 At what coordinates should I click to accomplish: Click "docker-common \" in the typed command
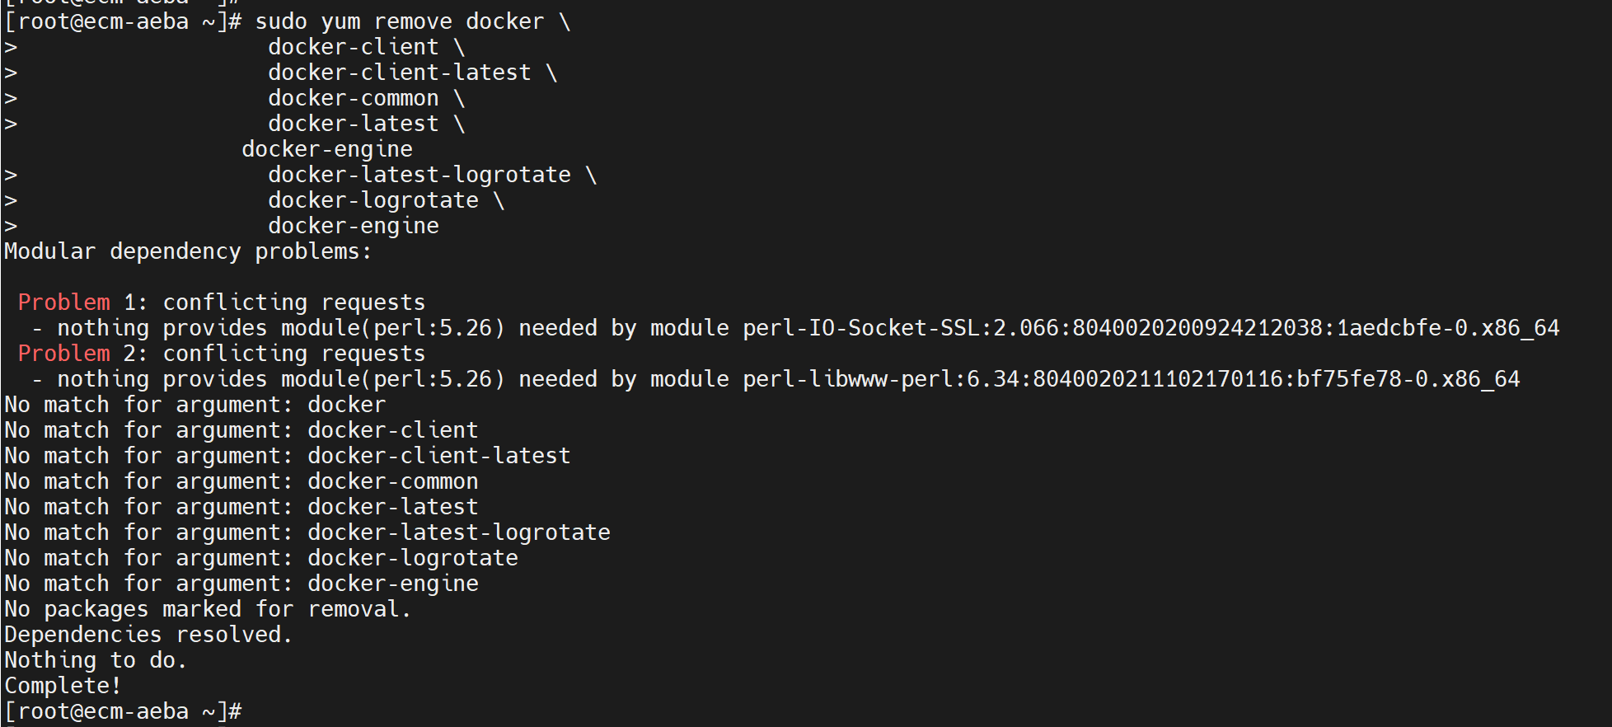[x=366, y=98]
